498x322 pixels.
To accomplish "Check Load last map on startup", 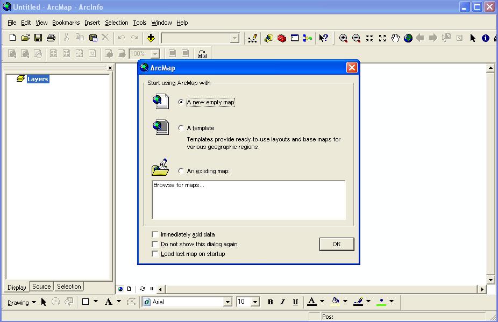I will click(x=155, y=254).
